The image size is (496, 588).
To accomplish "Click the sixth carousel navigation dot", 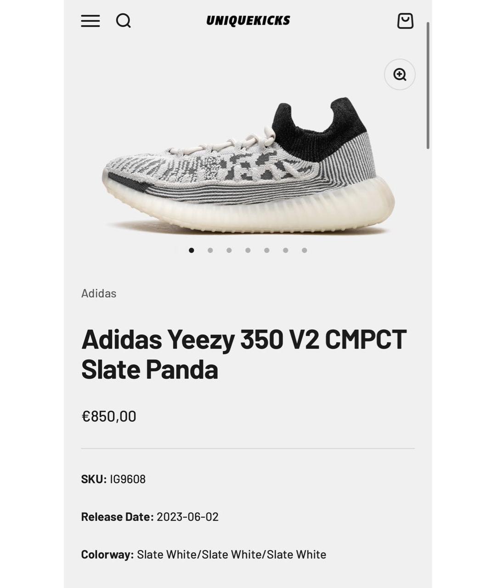I will point(286,250).
